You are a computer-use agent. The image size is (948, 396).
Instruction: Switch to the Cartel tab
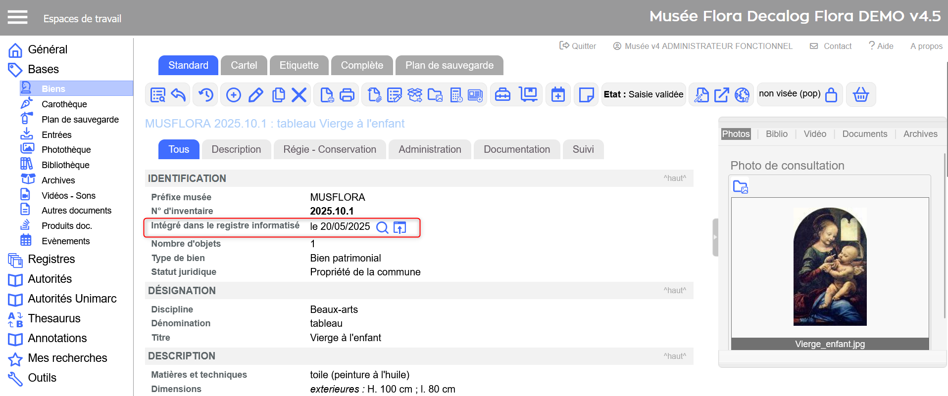pyautogui.click(x=244, y=65)
